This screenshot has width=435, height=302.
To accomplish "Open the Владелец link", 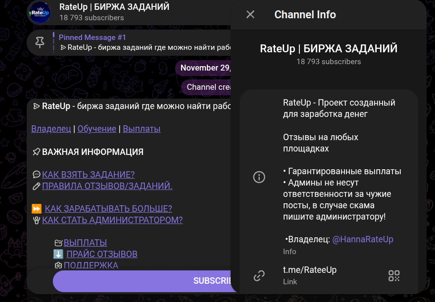I will (x=51, y=129).
